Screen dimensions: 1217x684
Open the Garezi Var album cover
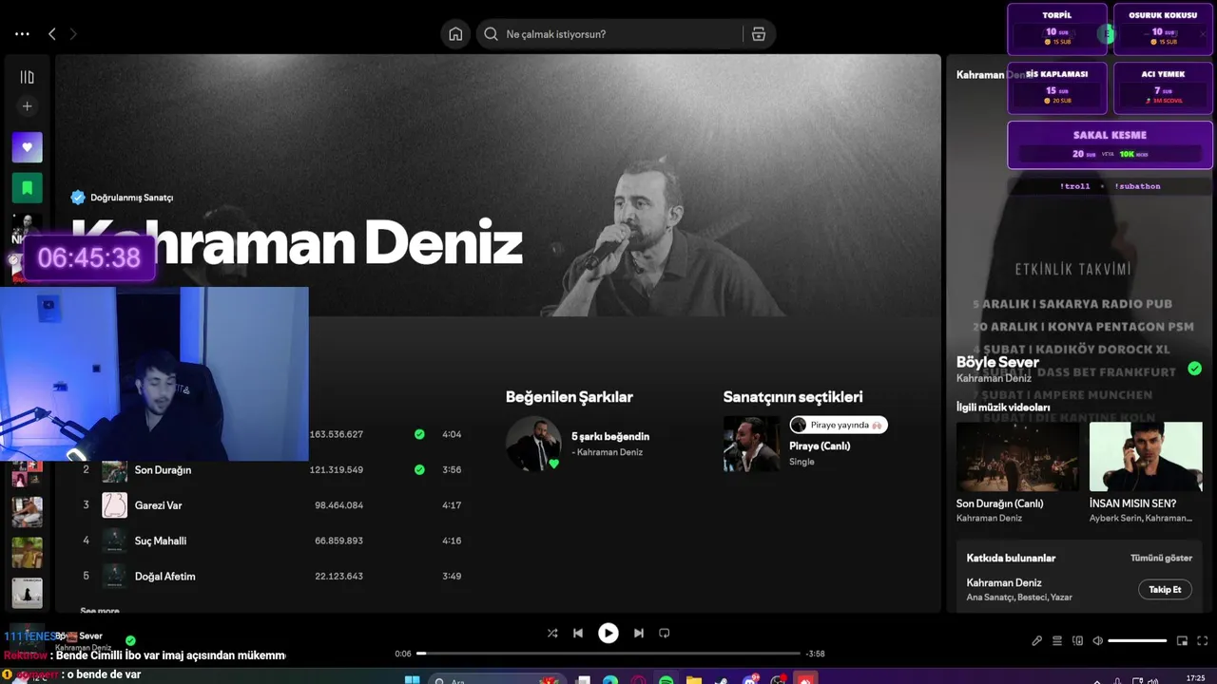[x=114, y=505]
